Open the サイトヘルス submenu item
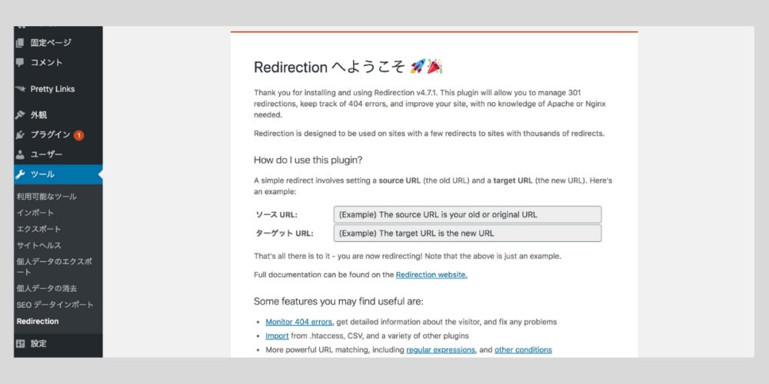Viewport: 769px width, 384px height. 38,246
